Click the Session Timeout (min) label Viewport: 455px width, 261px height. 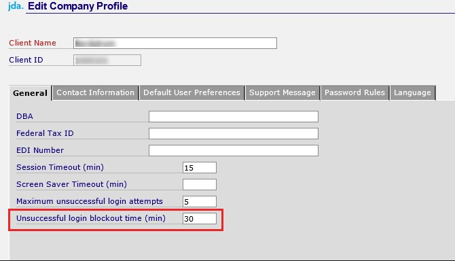click(60, 167)
